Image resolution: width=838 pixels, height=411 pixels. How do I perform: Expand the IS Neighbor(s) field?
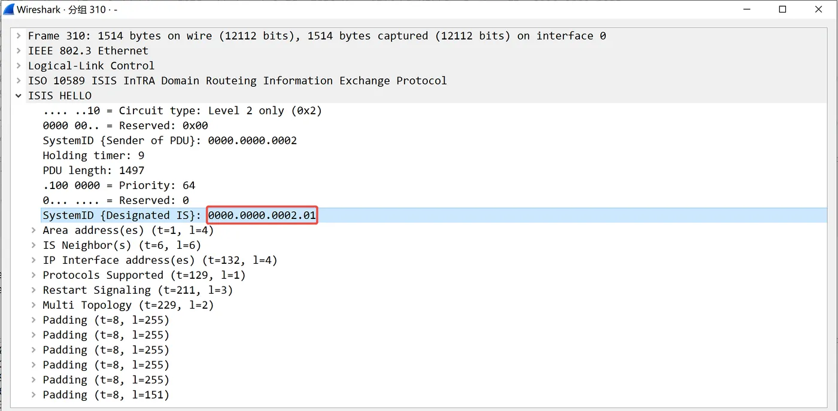[x=34, y=245]
